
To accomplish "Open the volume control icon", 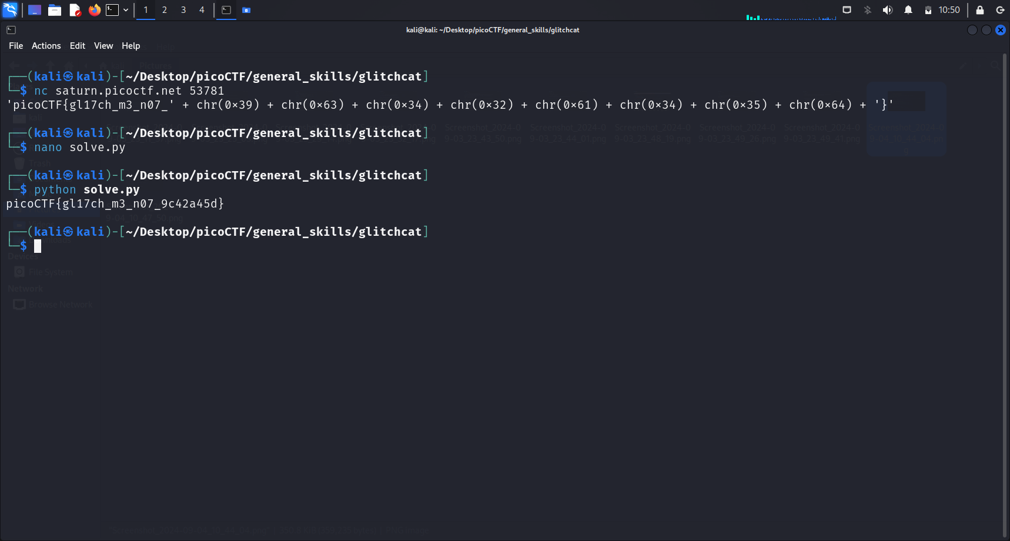I will pyautogui.click(x=888, y=10).
